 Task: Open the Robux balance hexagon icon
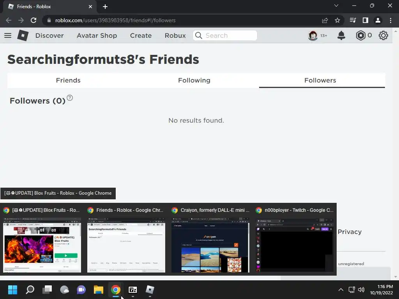360,35
